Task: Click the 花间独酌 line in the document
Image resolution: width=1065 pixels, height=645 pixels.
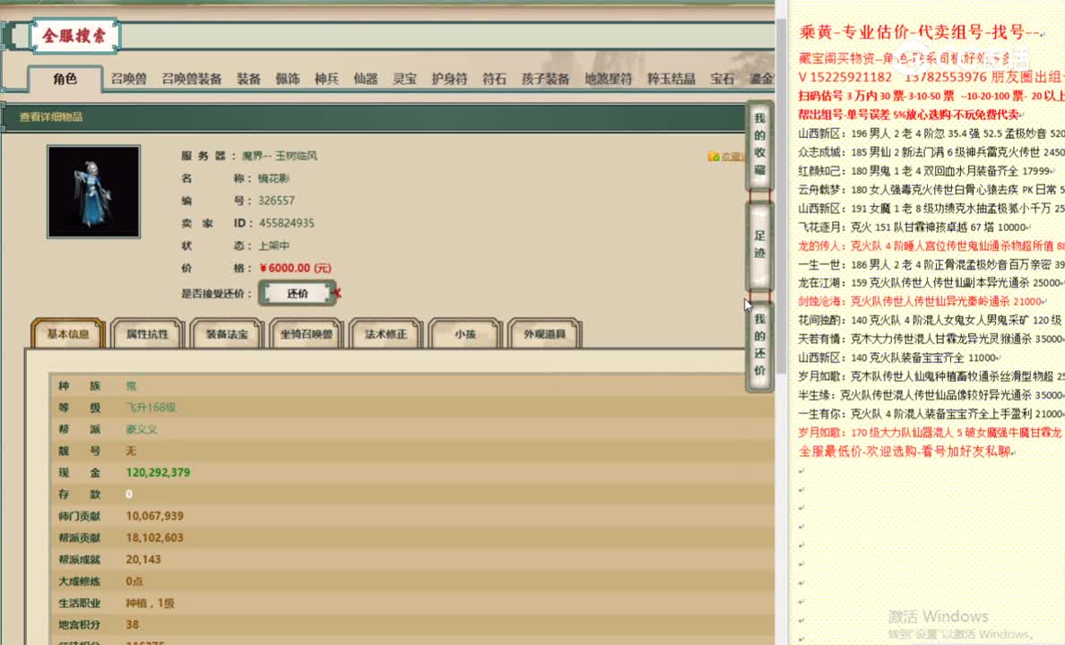Action: pyautogui.click(x=931, y=320)
